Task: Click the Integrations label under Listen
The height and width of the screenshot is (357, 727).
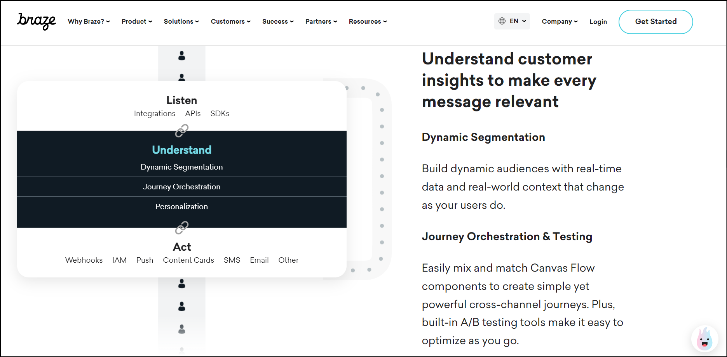Action: coord(155,113)
